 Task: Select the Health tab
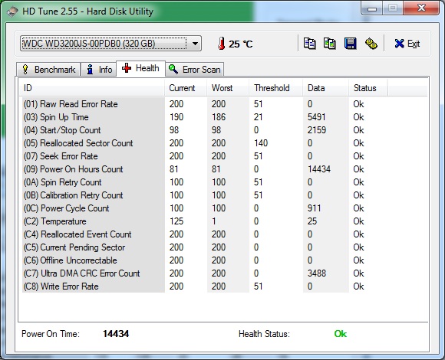click(140, 68)
